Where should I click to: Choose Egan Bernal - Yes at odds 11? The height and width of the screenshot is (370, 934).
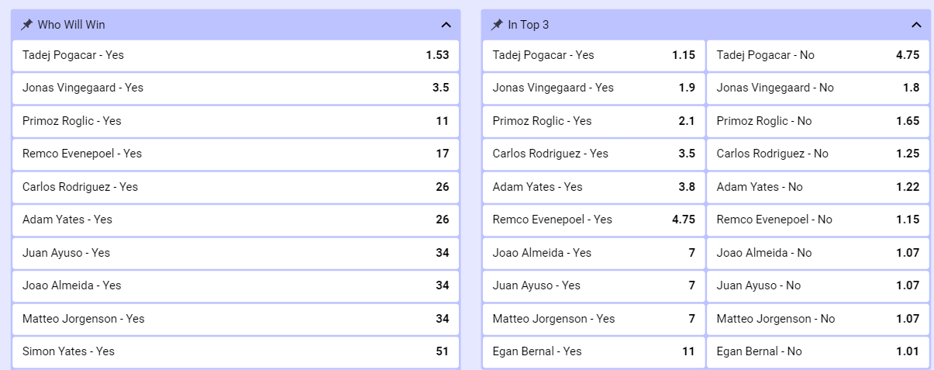594,351
